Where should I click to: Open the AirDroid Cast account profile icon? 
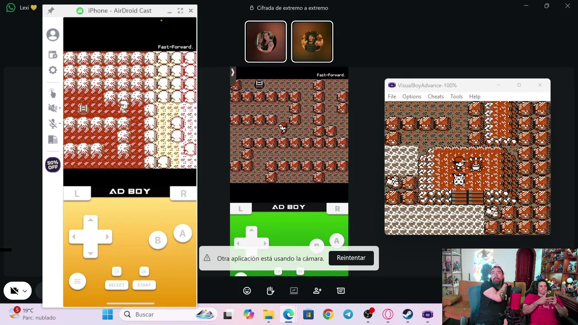53,35
